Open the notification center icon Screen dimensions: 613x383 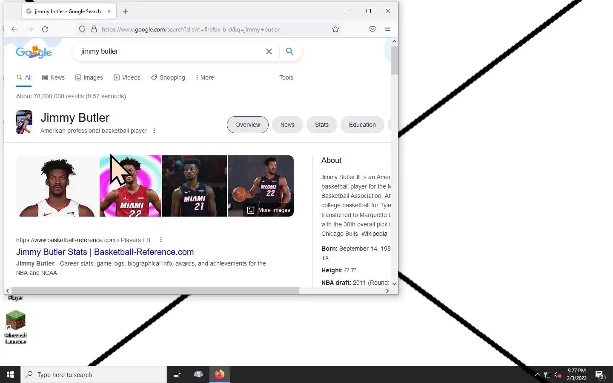[x=600, y=375]
